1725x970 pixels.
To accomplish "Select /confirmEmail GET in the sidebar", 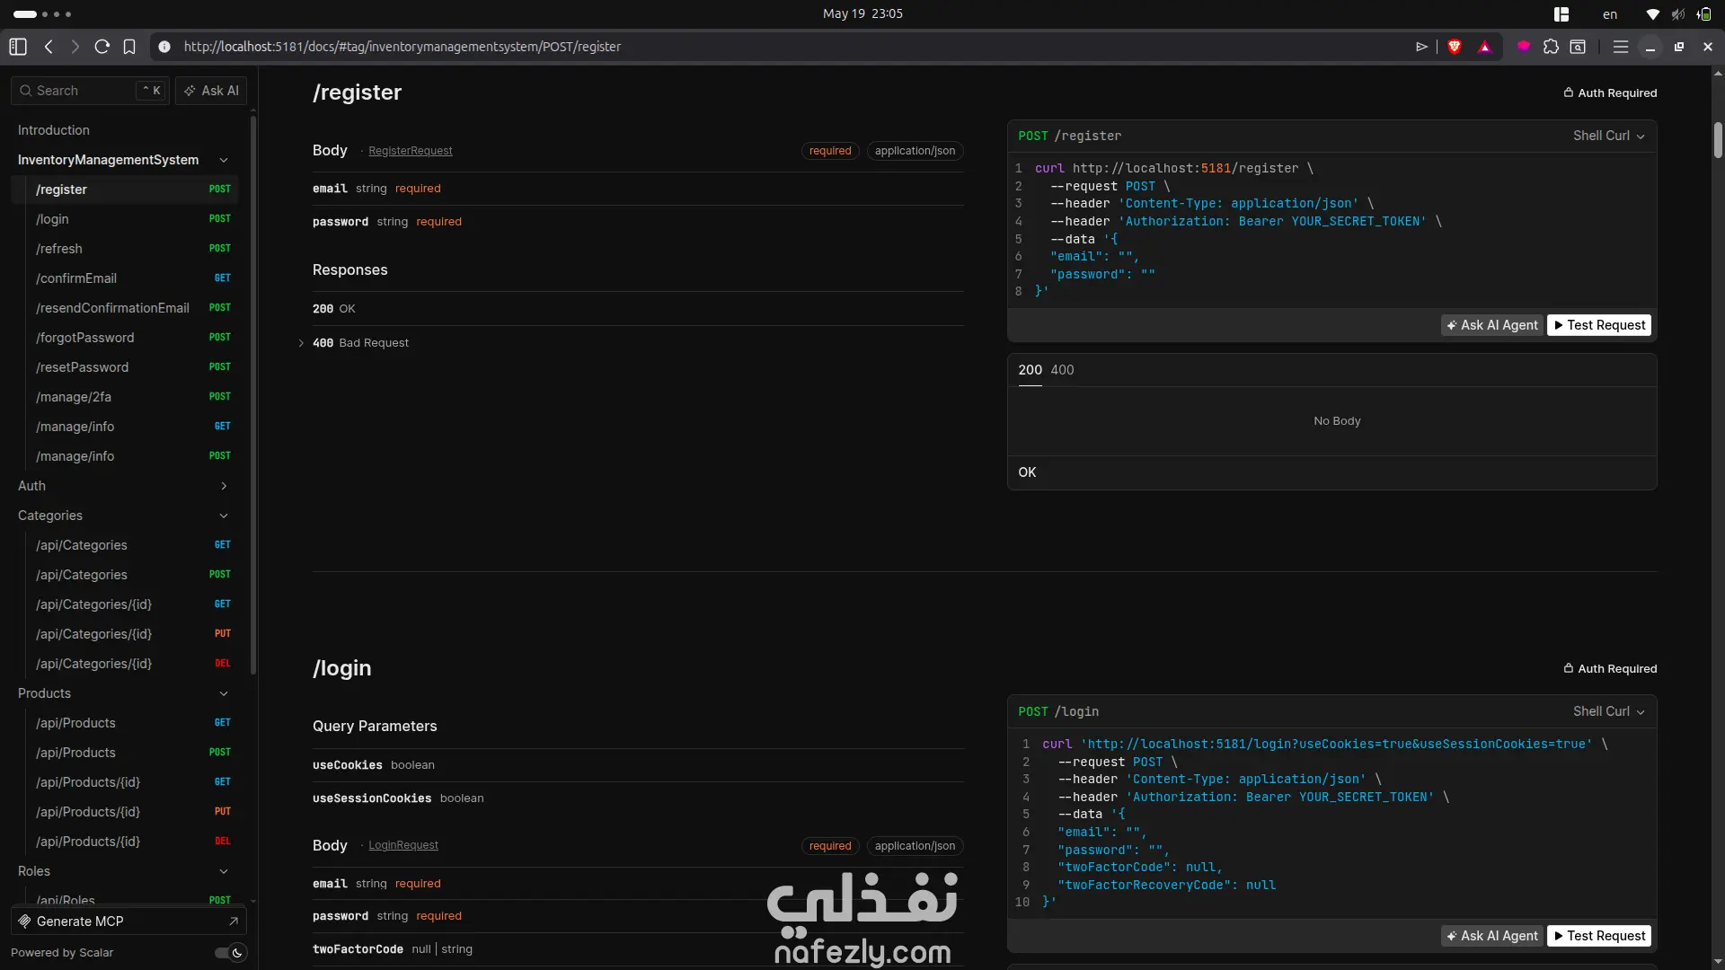I will [x=125, y=278].
